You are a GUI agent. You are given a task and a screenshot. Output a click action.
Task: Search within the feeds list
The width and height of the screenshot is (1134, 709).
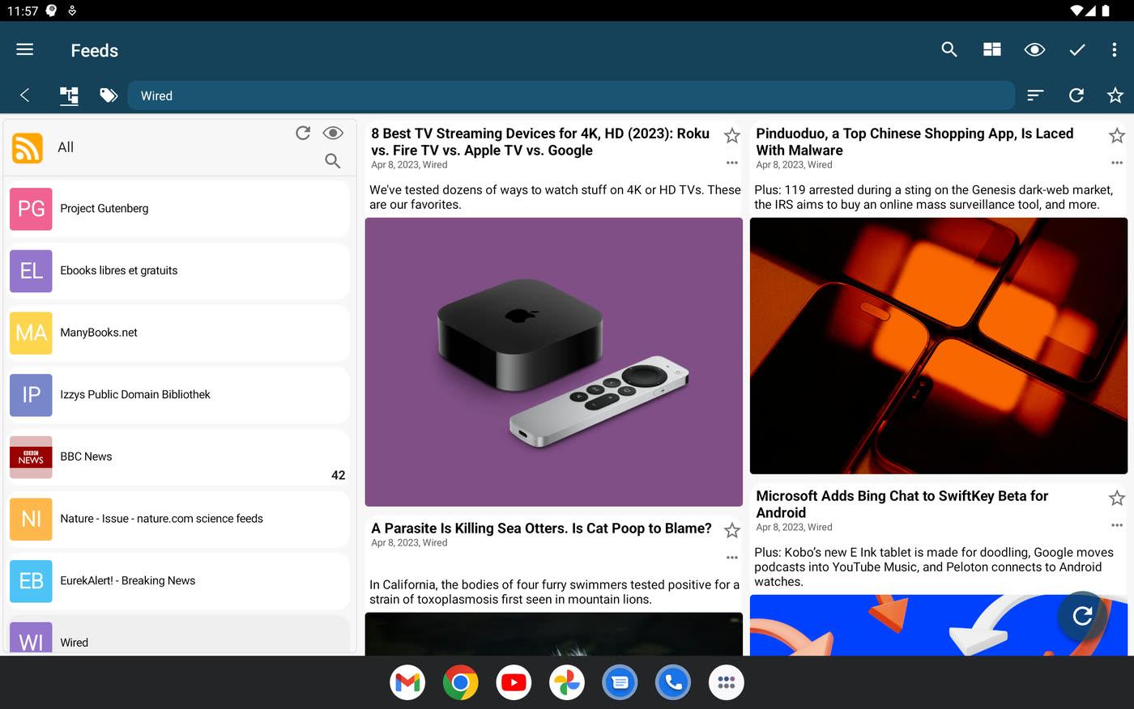tap(333, 161)
